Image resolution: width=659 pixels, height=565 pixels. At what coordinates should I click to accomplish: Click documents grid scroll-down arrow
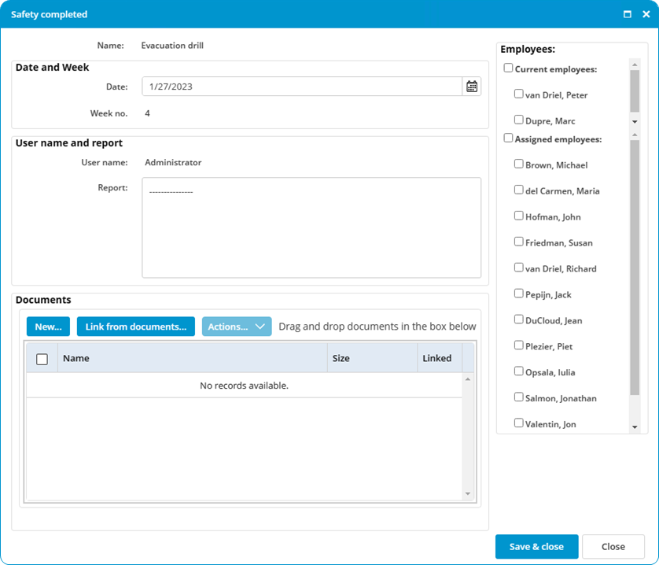point(468,494)
